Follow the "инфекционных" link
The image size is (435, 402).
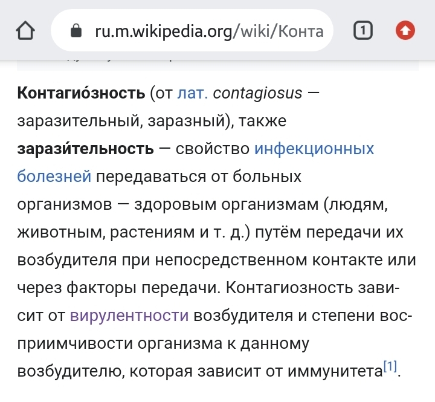[x=314, y=149]
